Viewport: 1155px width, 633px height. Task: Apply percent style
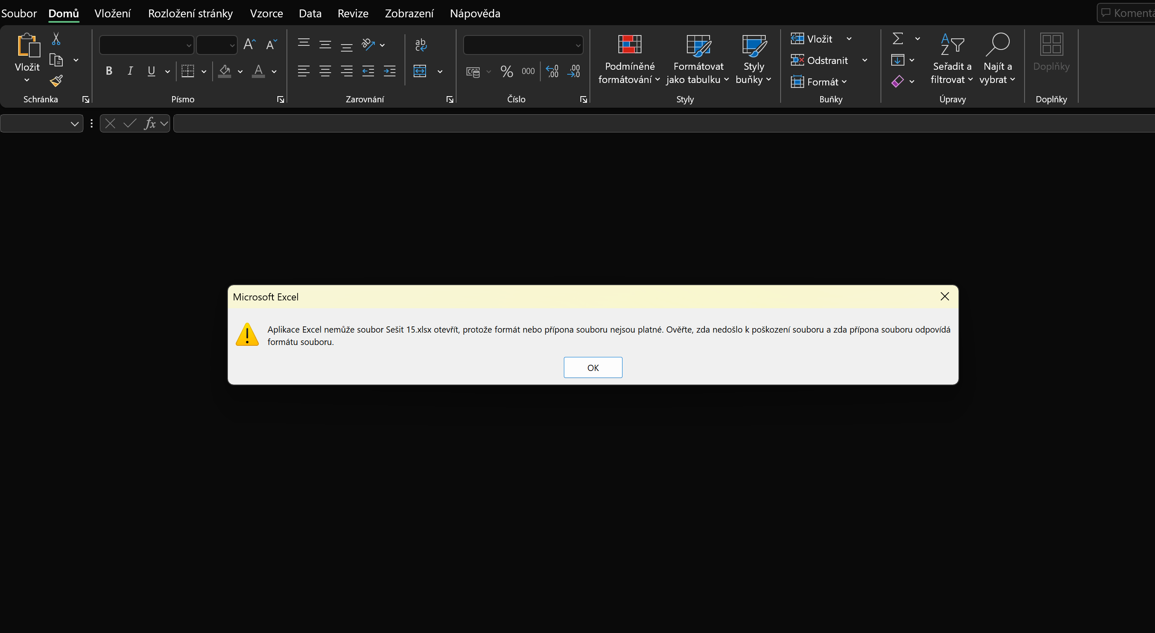506,71
